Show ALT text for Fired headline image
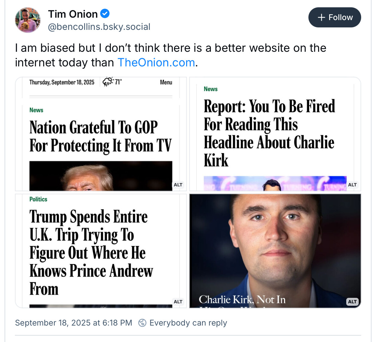377x342 pixels. [352, 185]
